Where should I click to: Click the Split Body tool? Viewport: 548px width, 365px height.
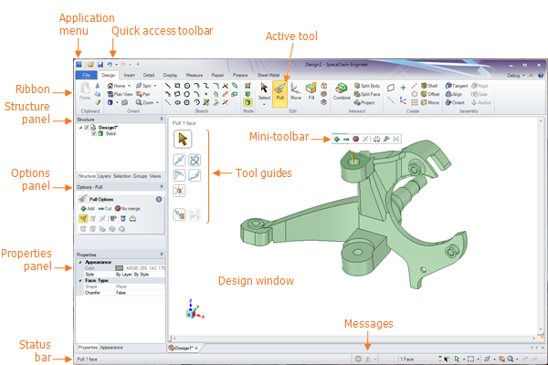point(367,85)
